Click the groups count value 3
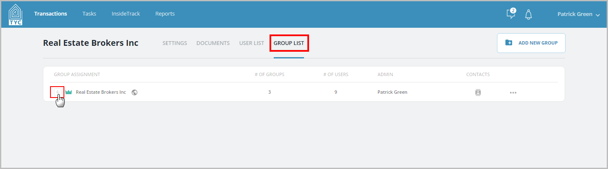 tap(270, 92)
